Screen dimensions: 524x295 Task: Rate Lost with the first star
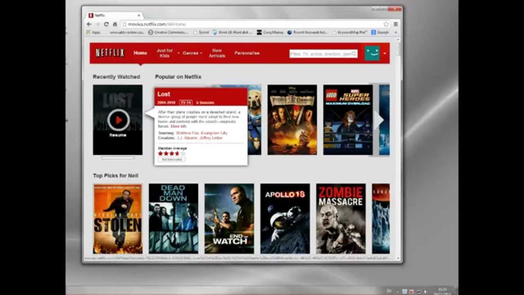[x=160, y=154]
